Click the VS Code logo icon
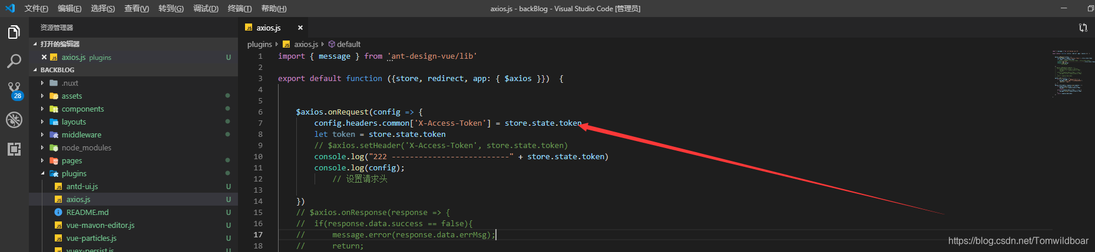The width and height of the screenshot is (1095, 252). 9,8
